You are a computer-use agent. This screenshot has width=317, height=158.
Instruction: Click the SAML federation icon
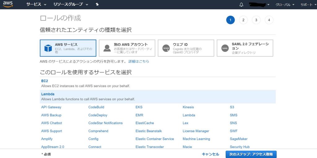tap(225, 48)
